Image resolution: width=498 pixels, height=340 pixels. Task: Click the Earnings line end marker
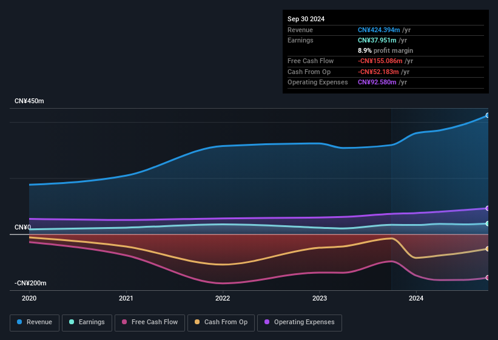(x=488, y=223)
